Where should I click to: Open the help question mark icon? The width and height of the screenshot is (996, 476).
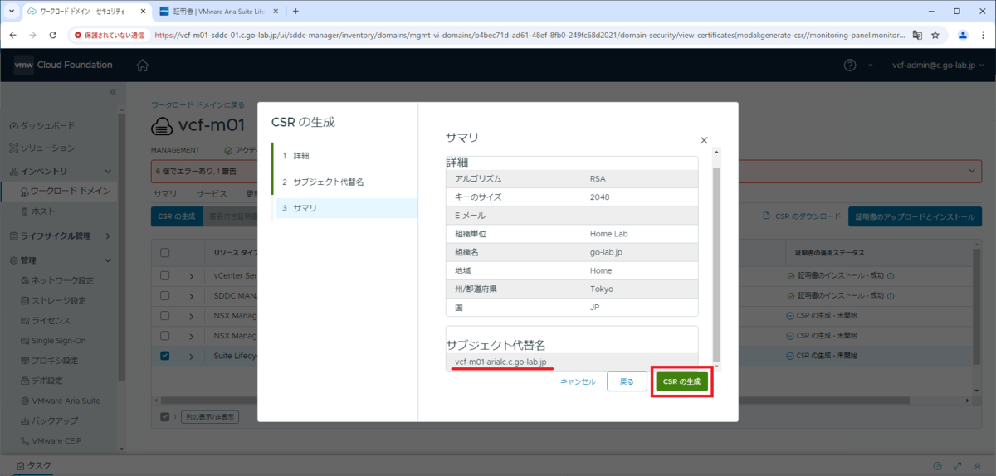850,65
